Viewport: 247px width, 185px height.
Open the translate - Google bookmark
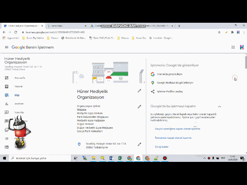pyautogui.click(x=161, y=38)
